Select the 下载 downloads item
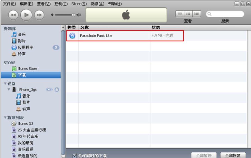Viewport: 251px width, 158px height. pyautogui.click(x=31, y=75)
